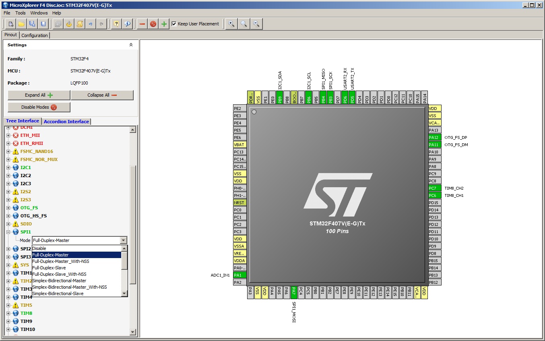Open a project with the folder icon
The image size is (545, 341).
click(x=21, y=24)
